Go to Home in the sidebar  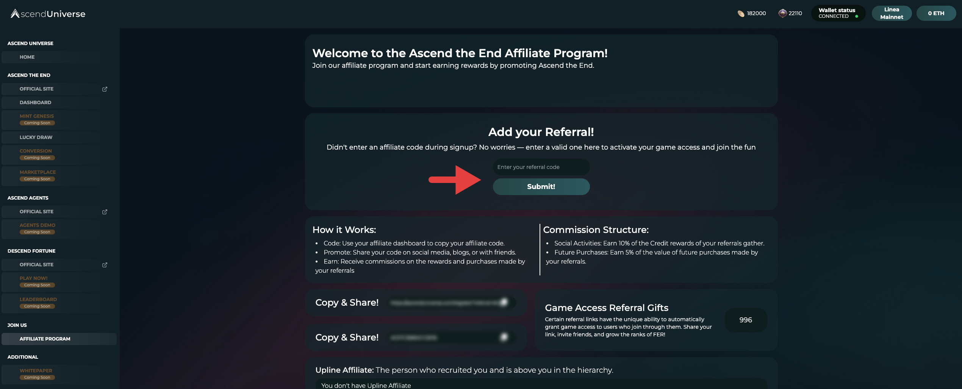click(x=27, y=57)
